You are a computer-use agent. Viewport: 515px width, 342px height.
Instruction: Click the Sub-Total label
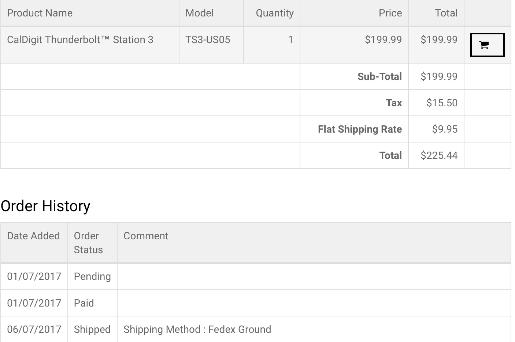tap(379, 76)
